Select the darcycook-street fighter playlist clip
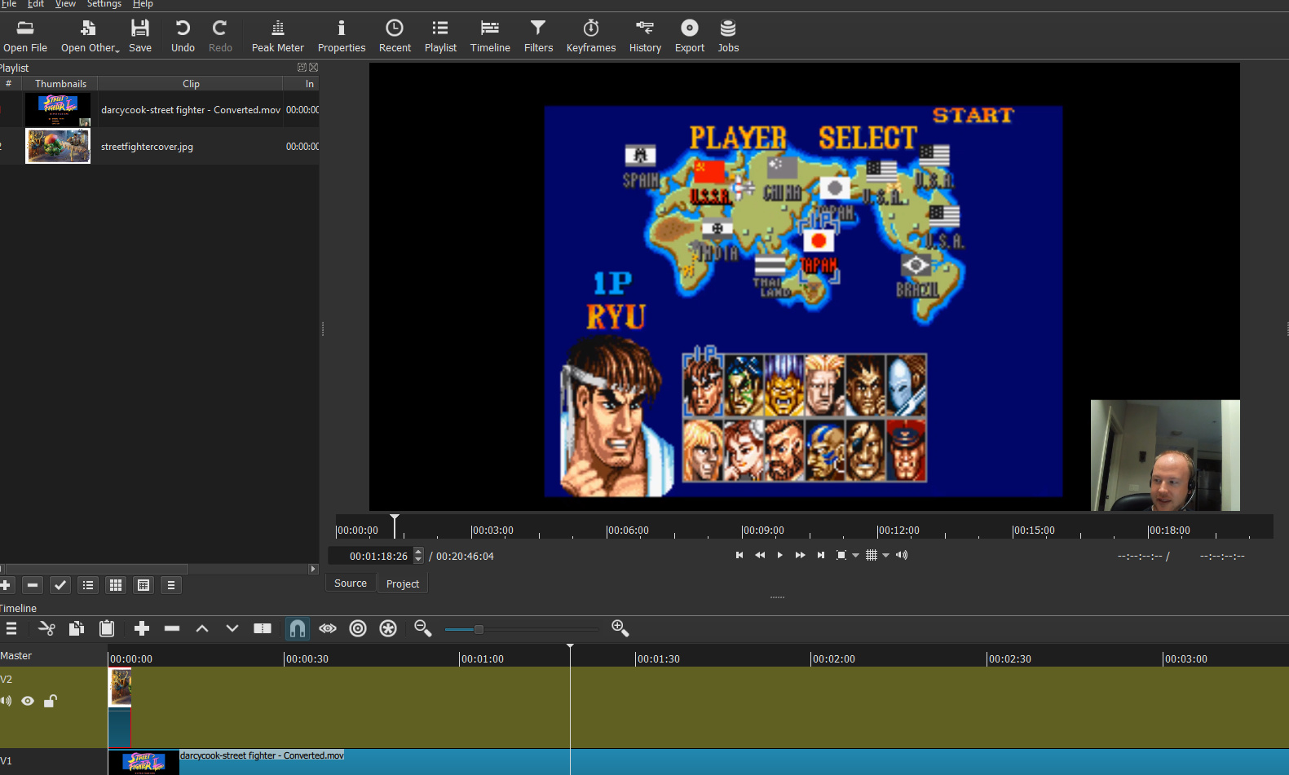The width and height of the screenshot is (1289, 775). 160,109
